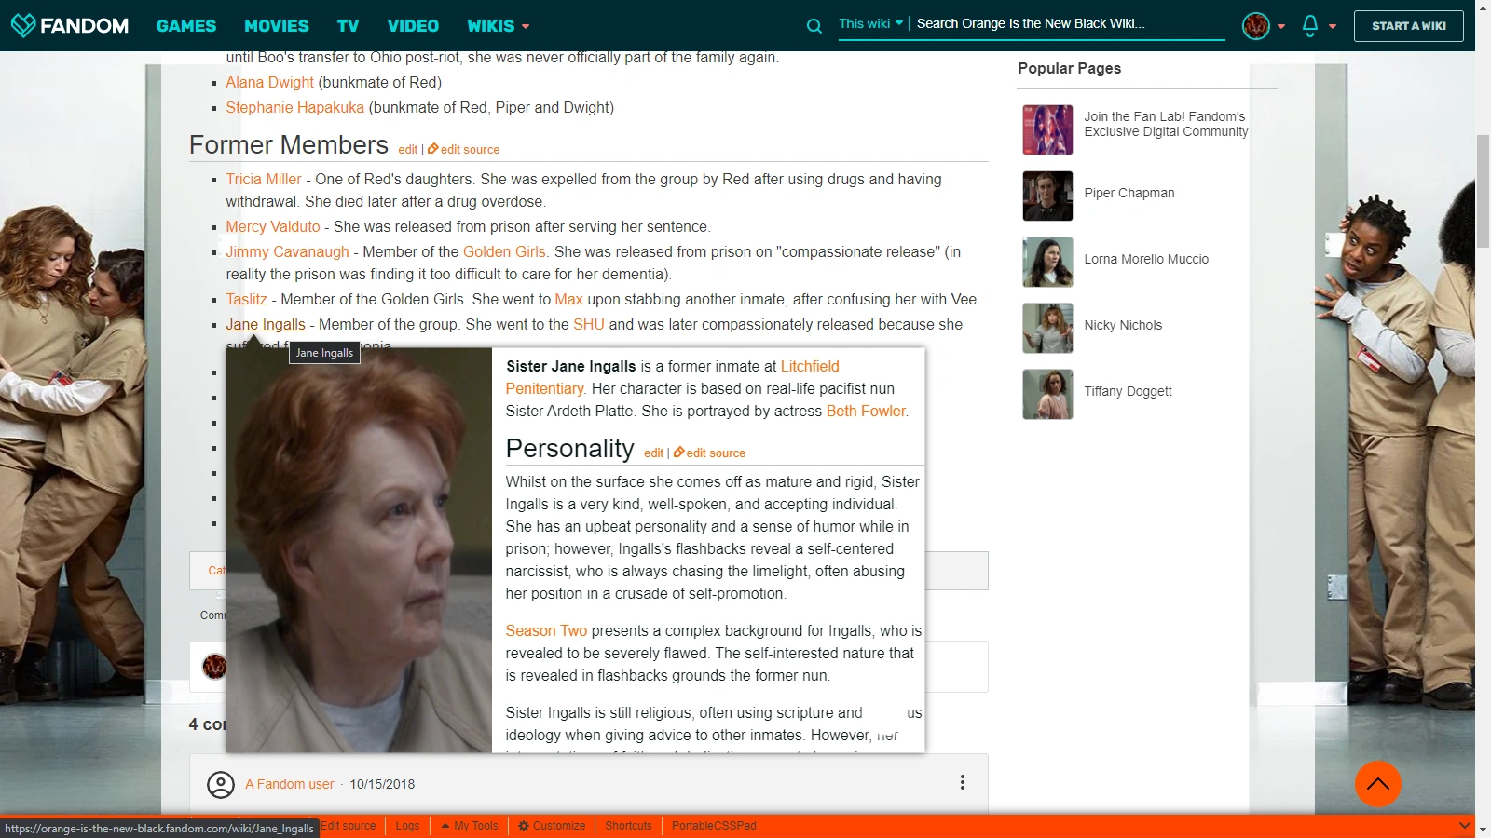Click edit next to Personality heading
Viewport: 1491px width, 838px height.
click(654, 453)
